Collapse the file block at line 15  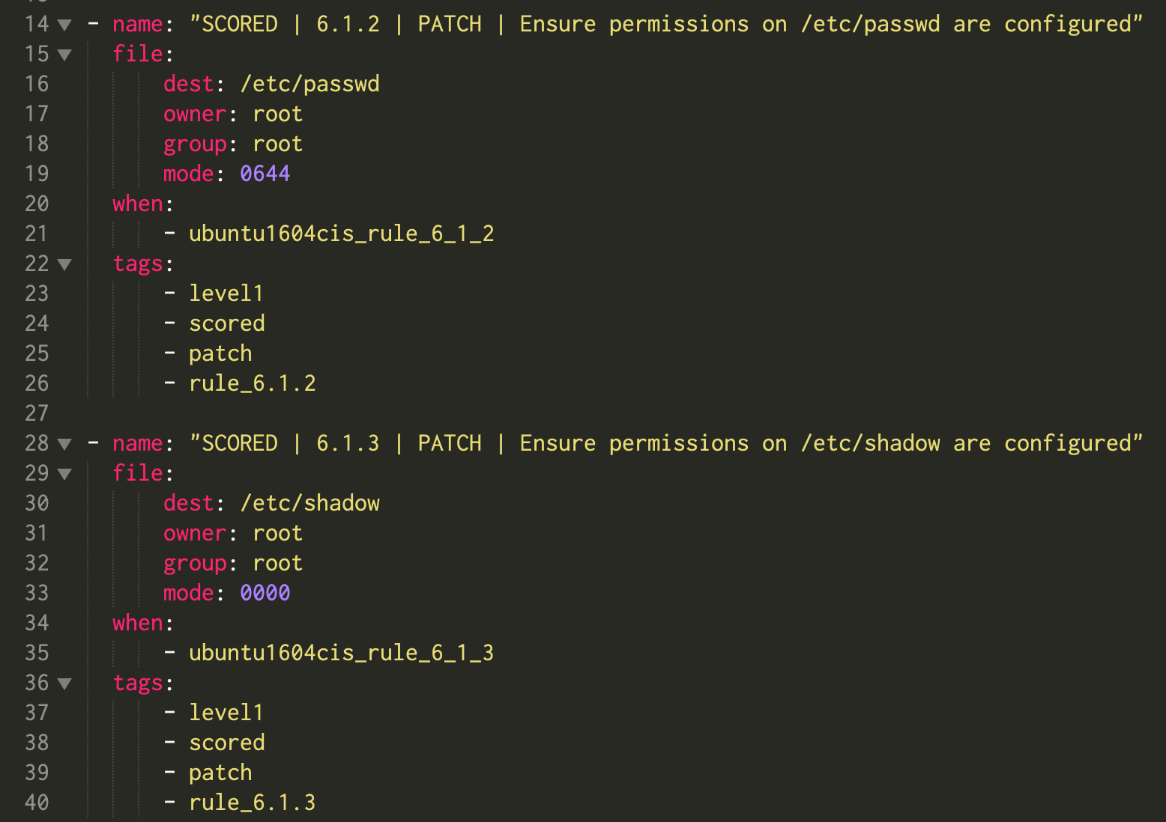pos(64,55)
